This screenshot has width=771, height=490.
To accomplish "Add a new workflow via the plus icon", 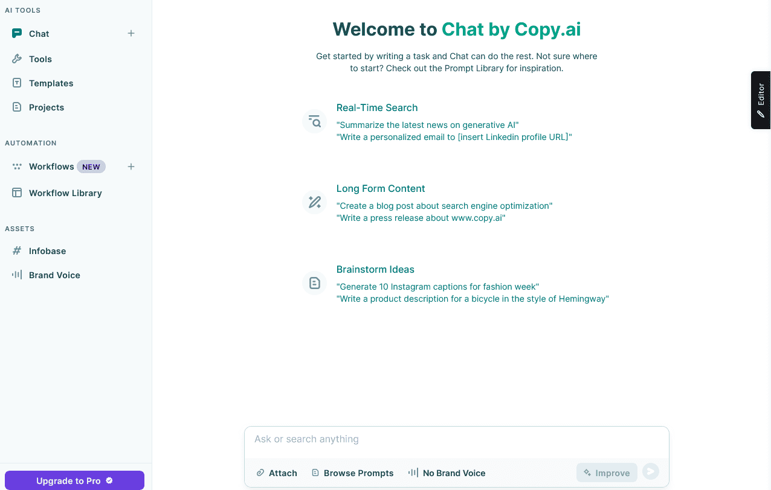I will click(131, 166).
